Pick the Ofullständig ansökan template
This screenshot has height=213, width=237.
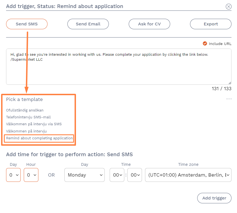coord(25,110)
